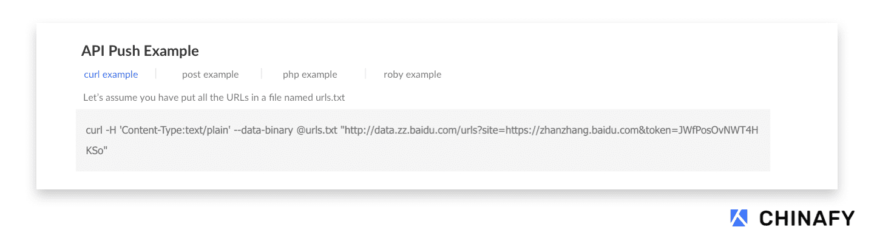This screenshot has width=874, height=241.
Task: Click inside the grey curl code block
Action: (423, 140)
